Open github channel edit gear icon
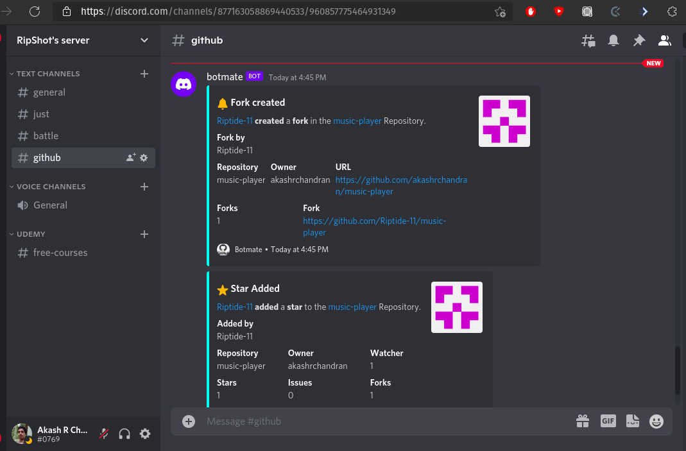686x451 pixels. [144, 157]
